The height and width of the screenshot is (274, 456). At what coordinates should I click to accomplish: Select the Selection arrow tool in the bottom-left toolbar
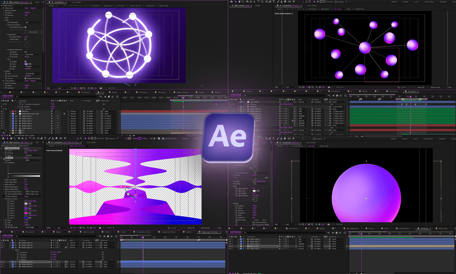pos(7,138)
